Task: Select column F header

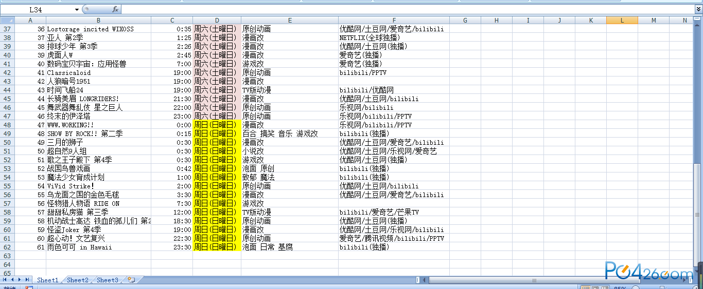Action: (394, 20)
